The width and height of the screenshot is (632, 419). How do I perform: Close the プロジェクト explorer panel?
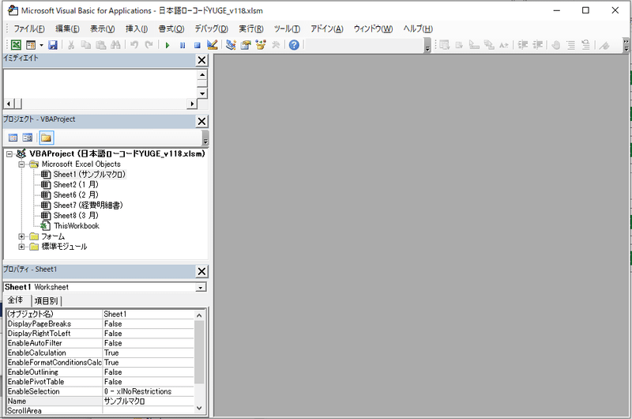201,121
